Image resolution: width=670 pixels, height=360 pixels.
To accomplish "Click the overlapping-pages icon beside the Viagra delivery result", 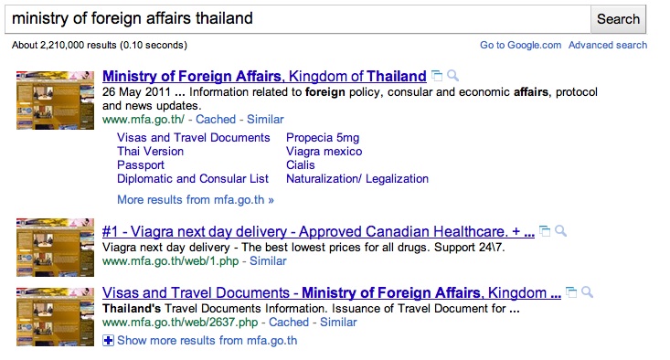I will coord(545,231).
